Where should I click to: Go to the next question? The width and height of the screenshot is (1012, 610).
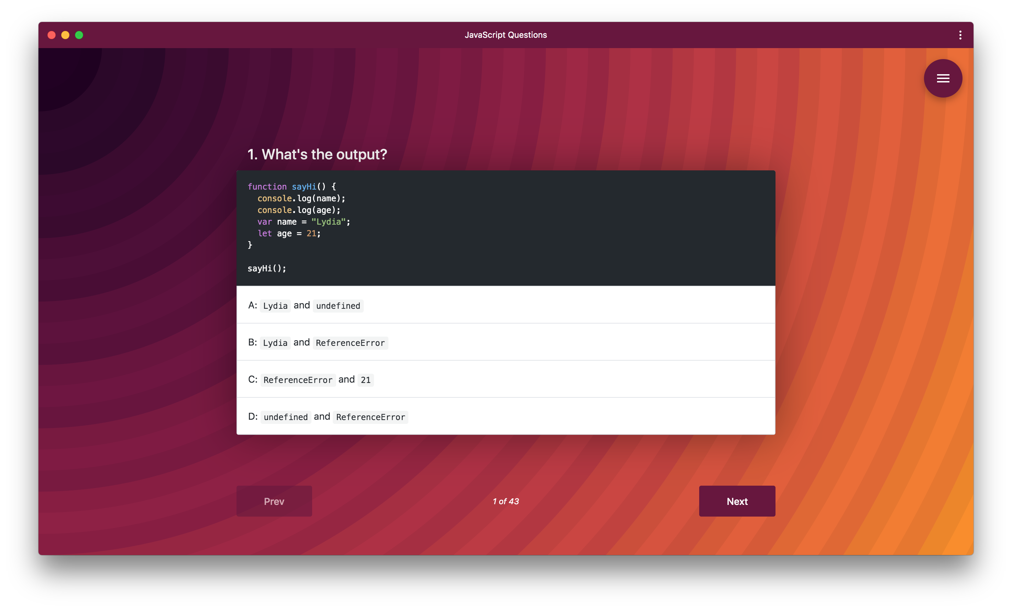point(737,501)
